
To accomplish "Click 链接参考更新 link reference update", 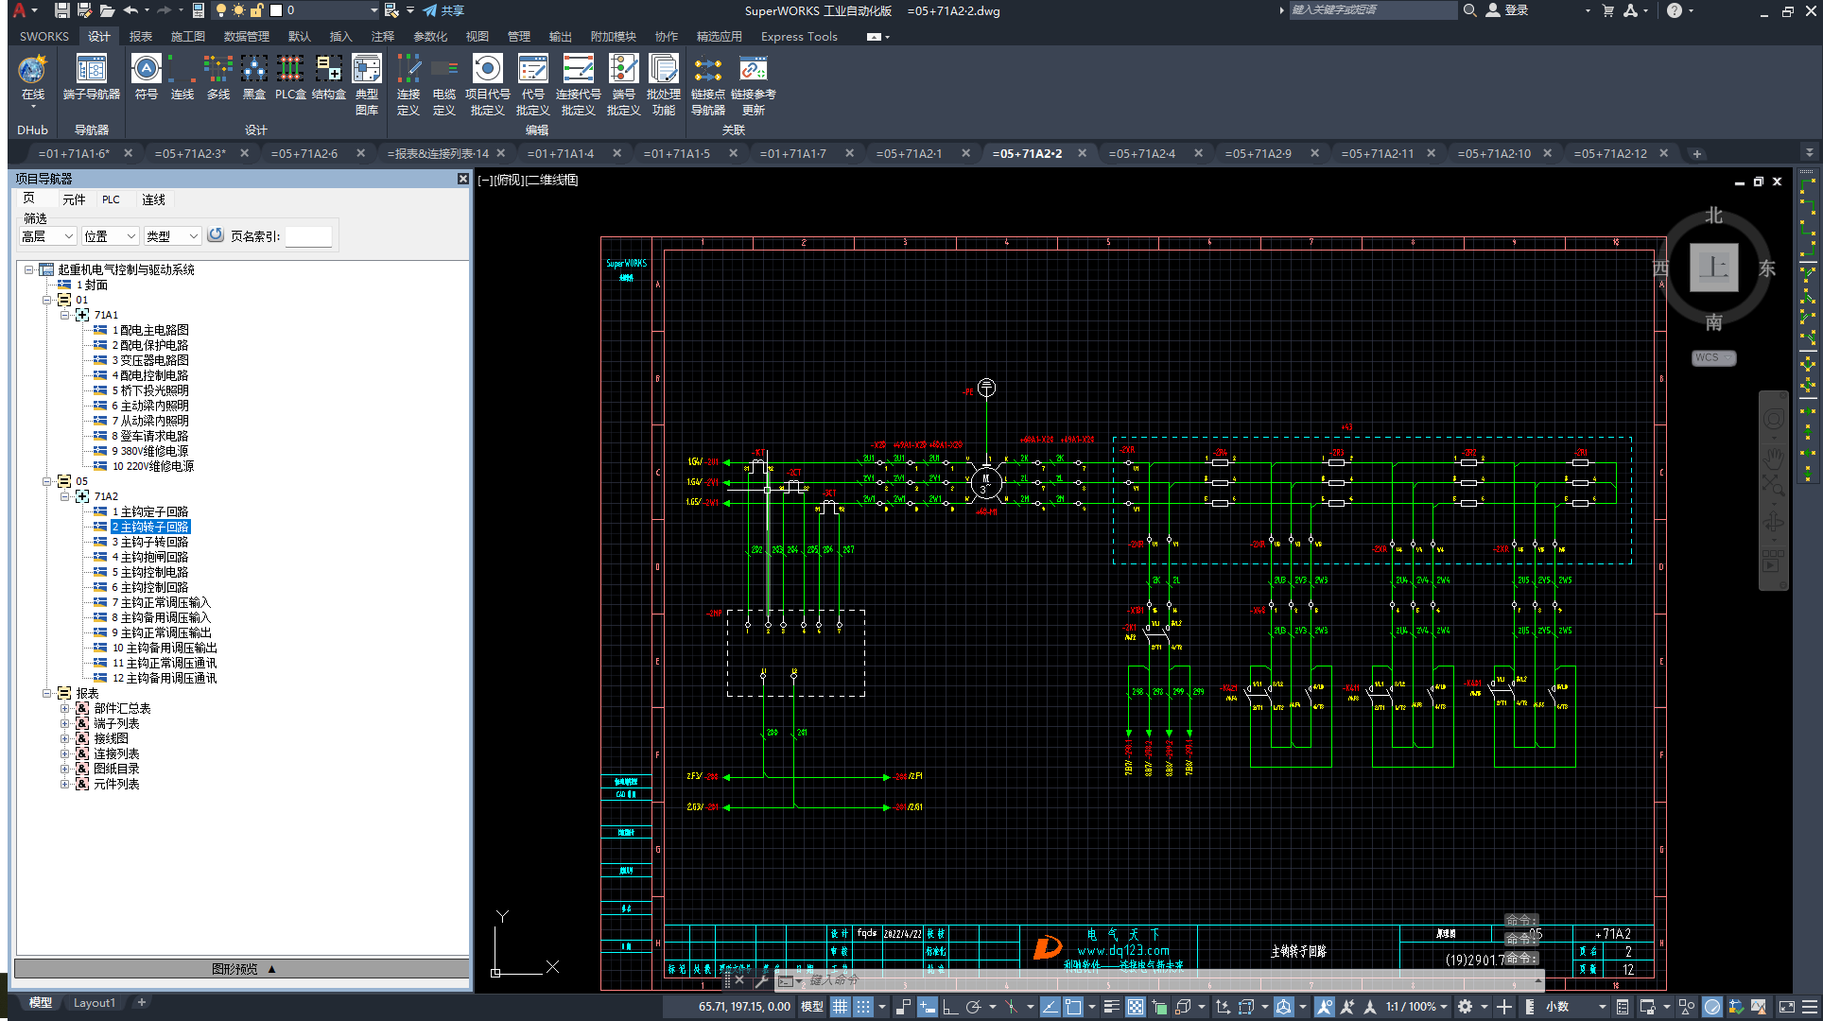I will tap(754, 85).
